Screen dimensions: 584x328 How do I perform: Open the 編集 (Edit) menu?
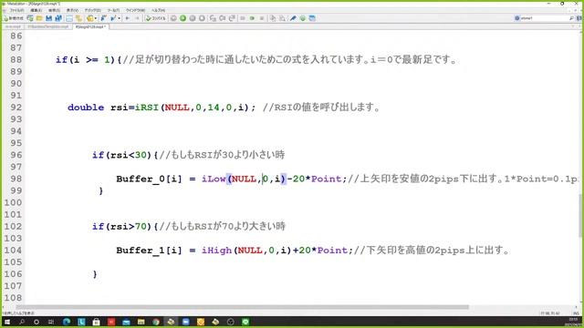36,10
